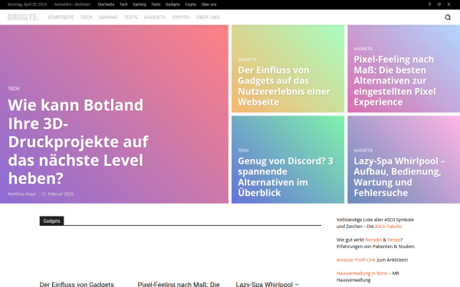Click the date text Sonntag, April 20, 2025
This screenshot has height=287, width=460.
point(28,5)
